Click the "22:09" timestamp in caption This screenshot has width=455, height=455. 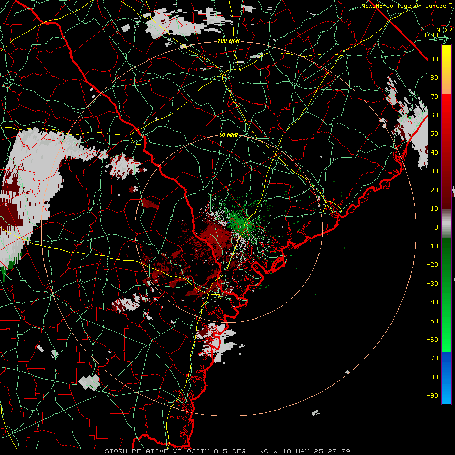(x=339, y=451)
